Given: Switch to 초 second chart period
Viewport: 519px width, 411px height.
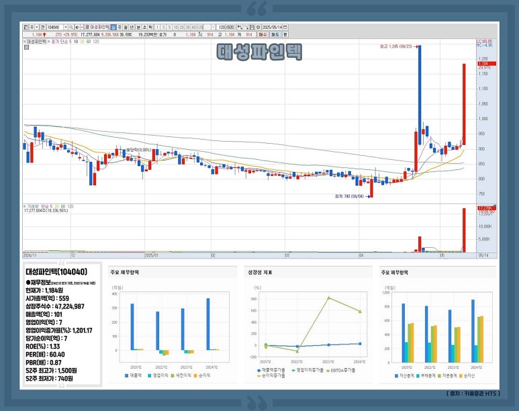Looking at the screenshot, I should [144, 27].
